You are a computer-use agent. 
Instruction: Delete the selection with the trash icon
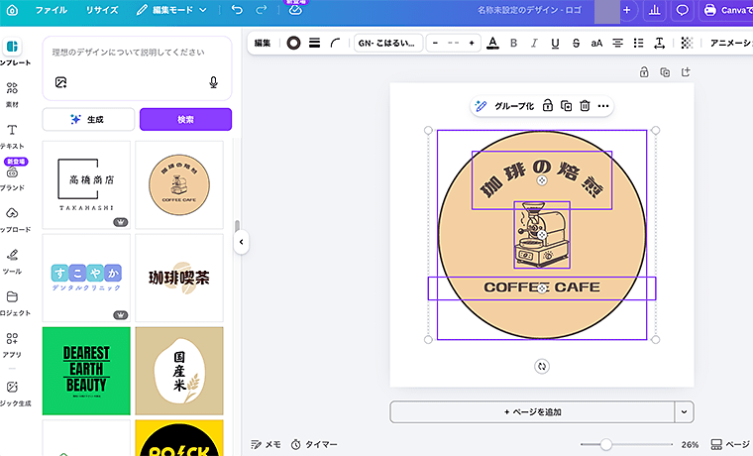click(585, 106)
